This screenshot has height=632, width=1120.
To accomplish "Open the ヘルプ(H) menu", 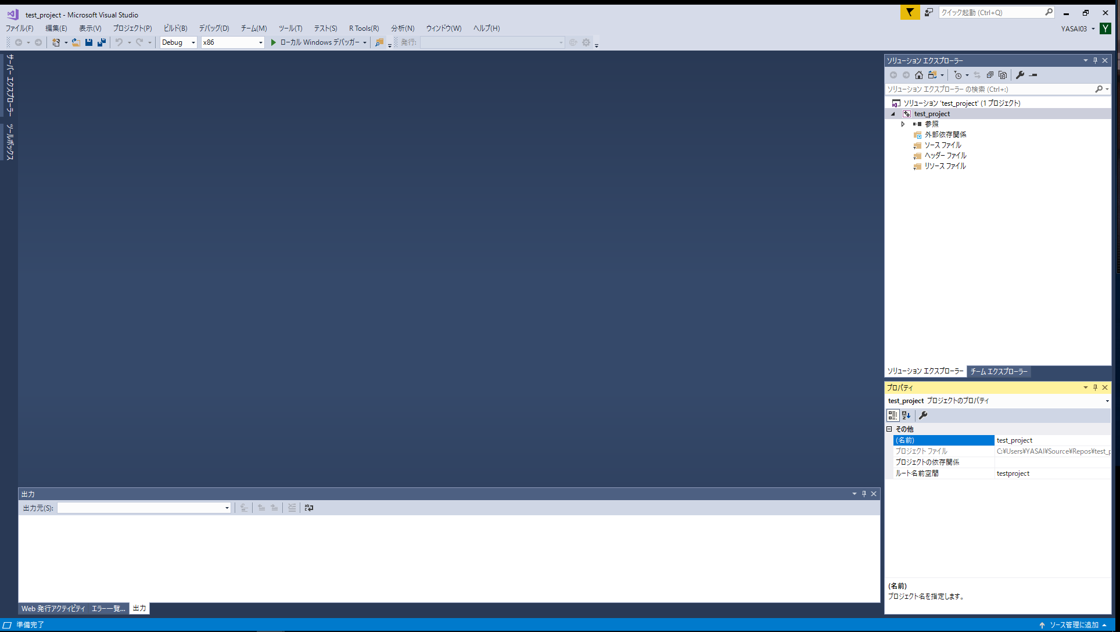I will pyautogui.click(x=487, y=28).
